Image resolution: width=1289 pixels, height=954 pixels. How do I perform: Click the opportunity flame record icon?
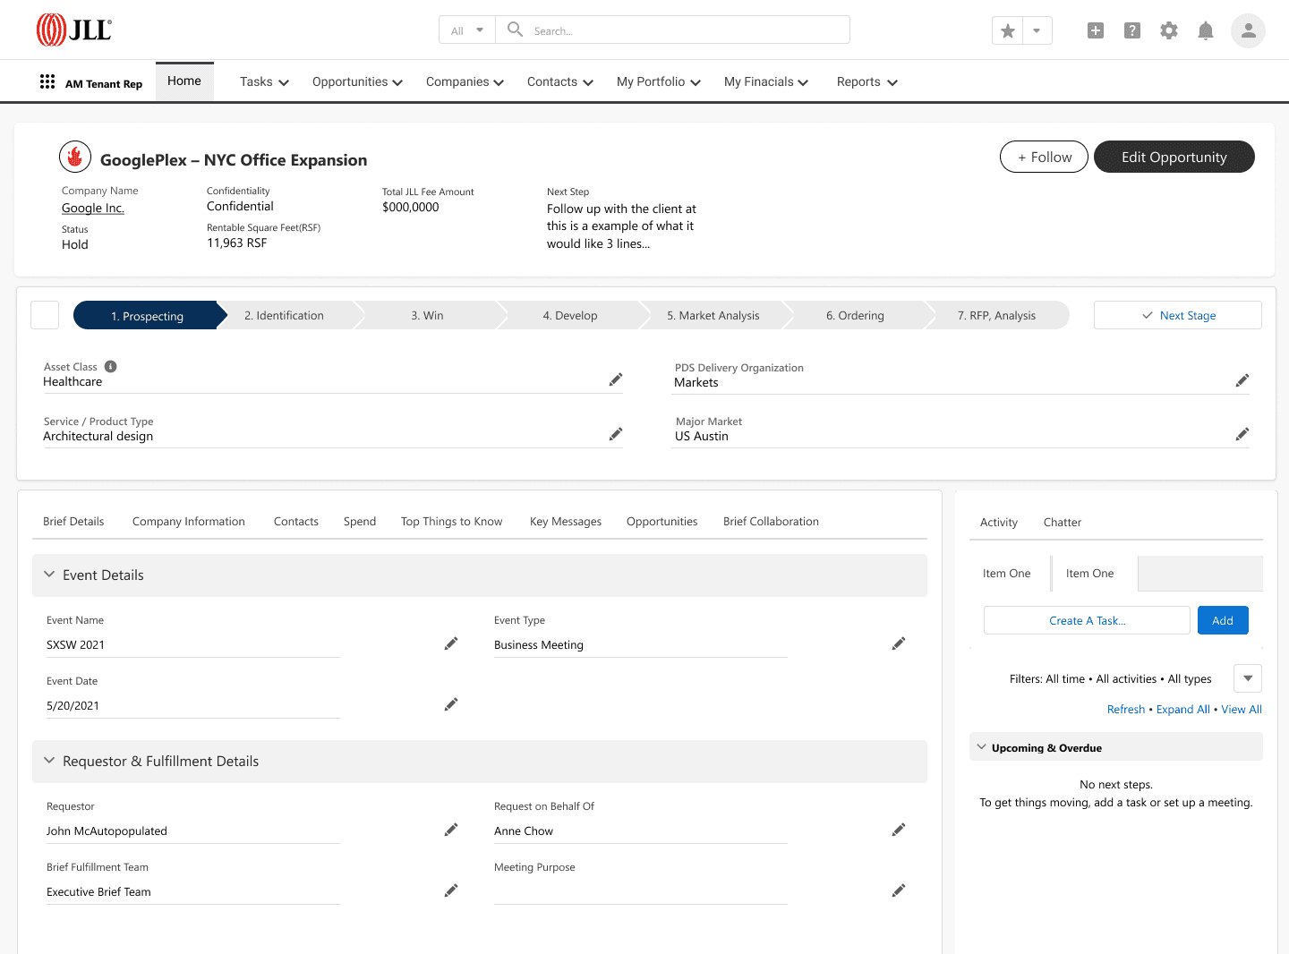click(x=75, y=157)
